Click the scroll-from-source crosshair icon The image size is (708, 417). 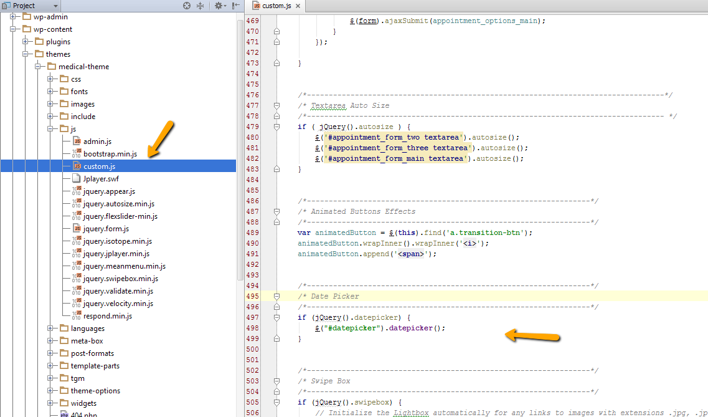pyautogui.click(x=187, y=6)
